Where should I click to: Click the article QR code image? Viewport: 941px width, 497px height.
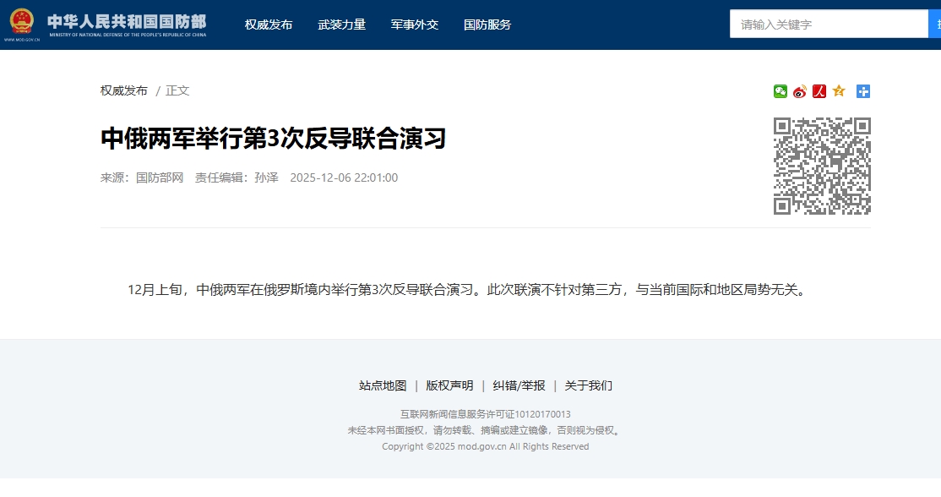822,166
